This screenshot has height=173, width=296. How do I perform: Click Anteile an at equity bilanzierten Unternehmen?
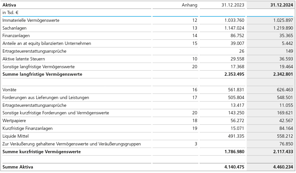coord(47,43)
